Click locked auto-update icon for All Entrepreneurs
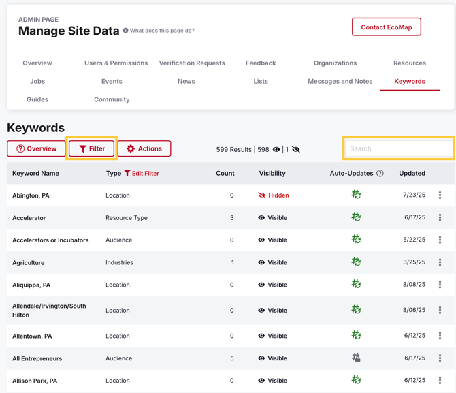 (x=356, y=358)
